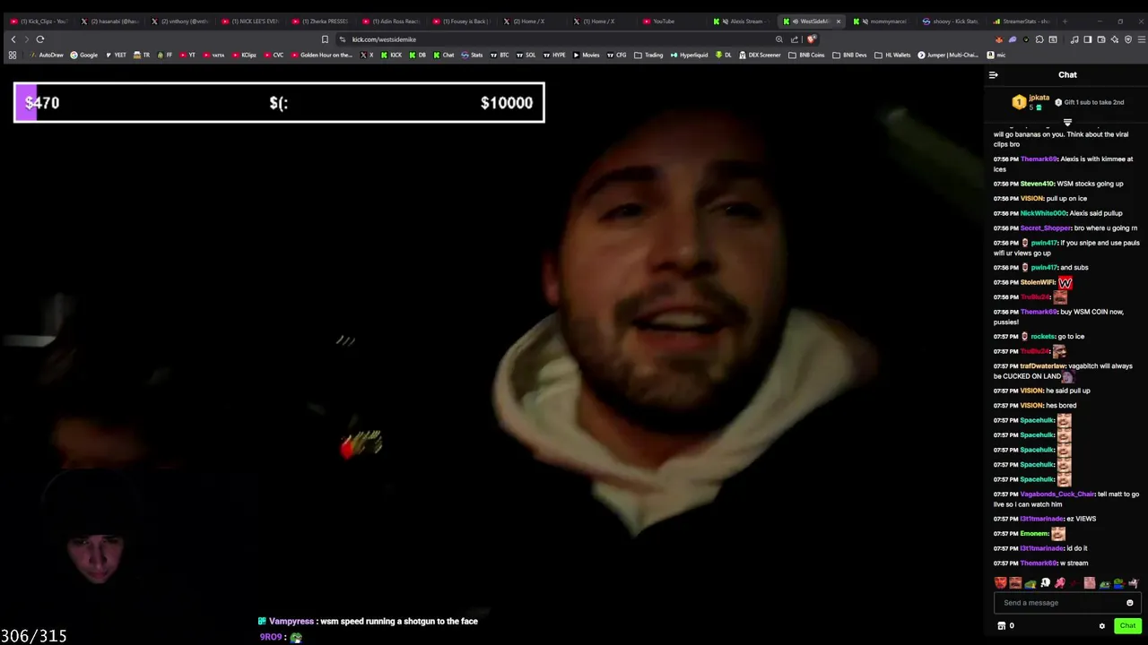
Task: Switch to the NICK LEE'S EVEN YouTube tab
Action: click(250, 21)
